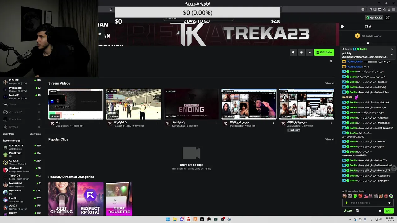
Task: Collapse chat with the arrow icon beside Chat
Action: point(342,27)
